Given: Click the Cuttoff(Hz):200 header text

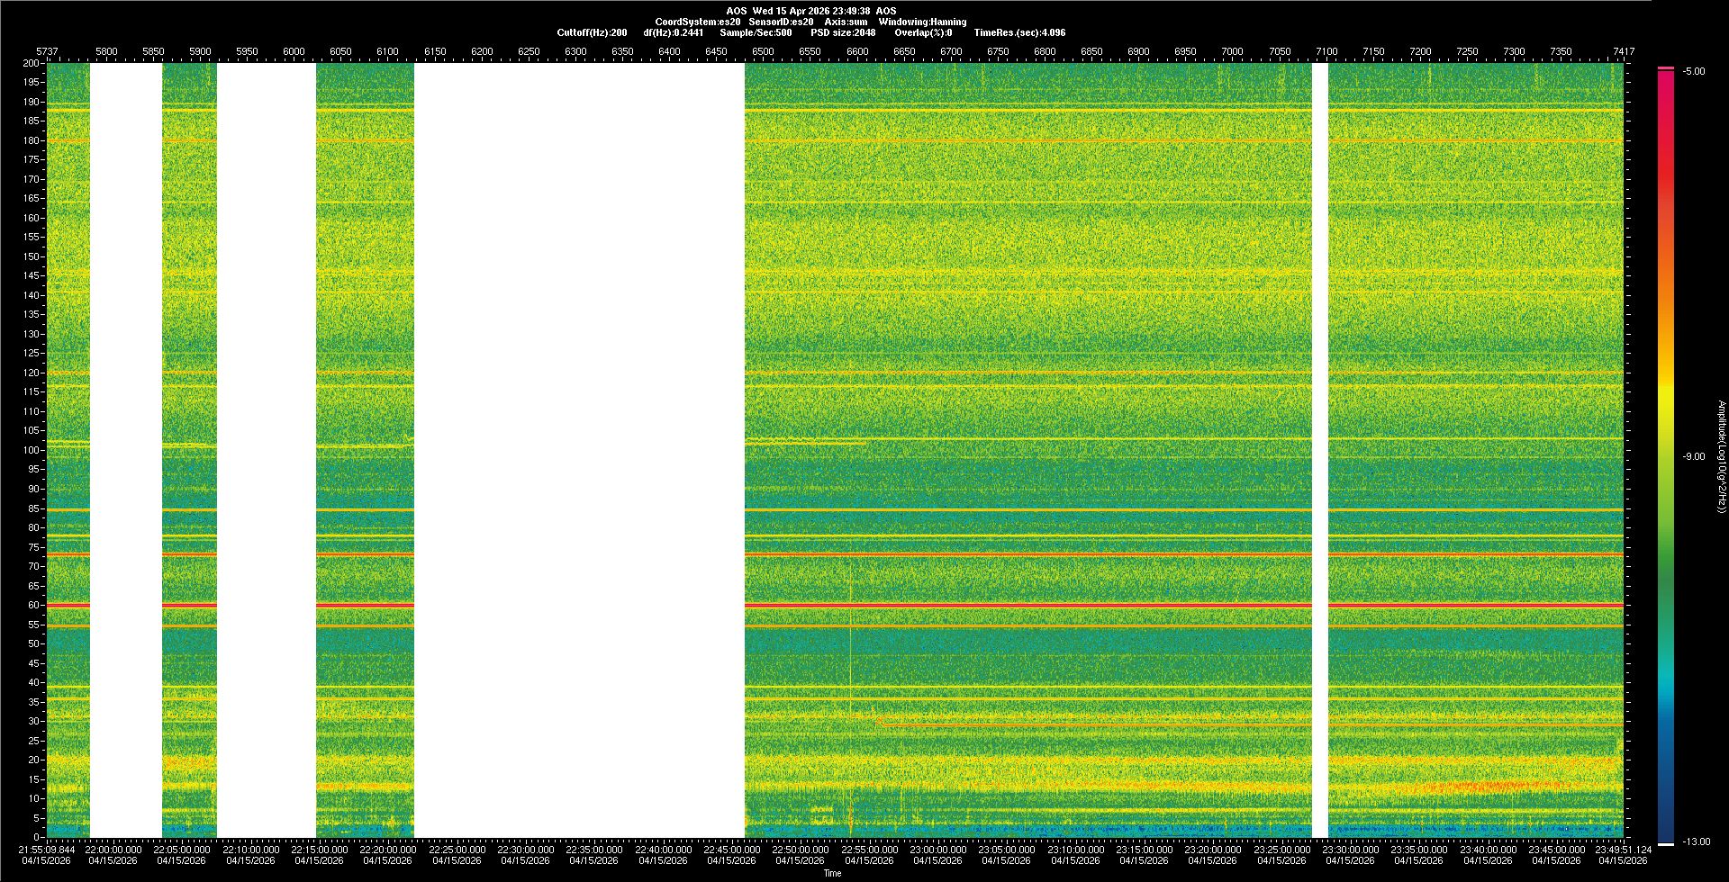Looking at the screenshot, I should click(x=592, y=32).
